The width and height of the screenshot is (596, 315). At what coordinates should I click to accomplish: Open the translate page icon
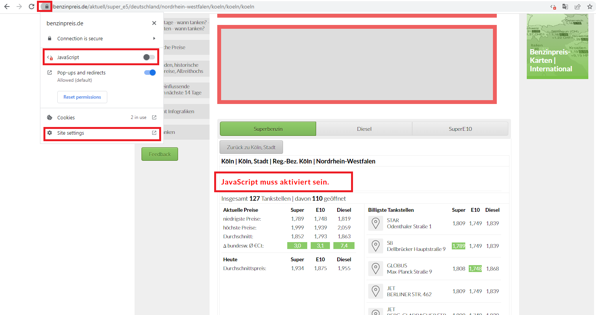pyautogui.click(x=565, y=7)
